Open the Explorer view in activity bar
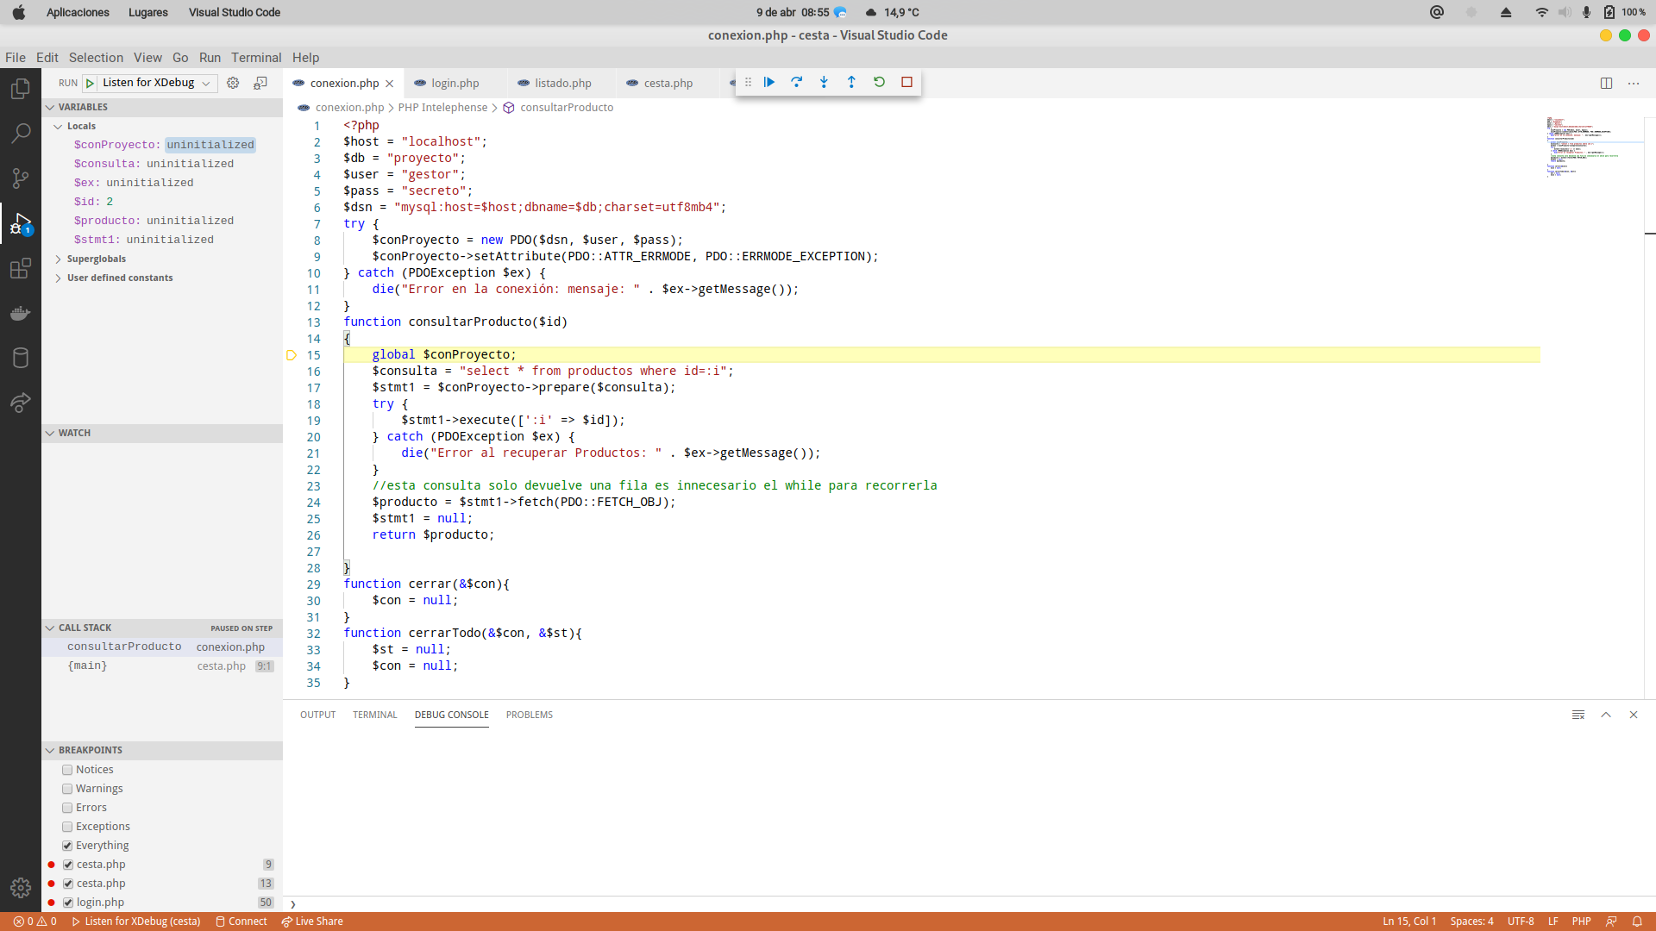This screenshot has height=931, width=1656. (21, 89)
